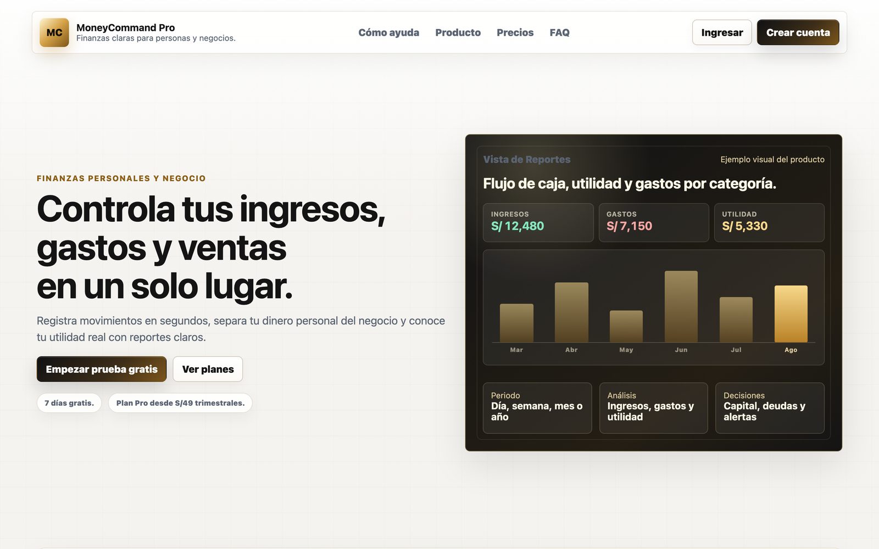Click the Análisis card
The height and width of the screenshot is (549, 879).
[x=654, y=408]
